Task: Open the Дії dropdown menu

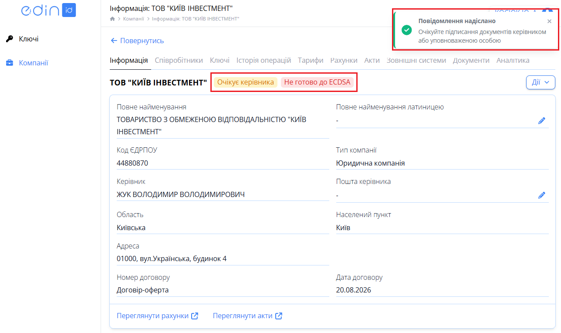Action: [x=541, y=82]
